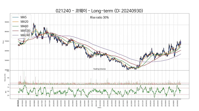Click the 20220701 date tick label
Image resolution: width=199 pixels, height=111 pixels.
[x=77, y=103]
